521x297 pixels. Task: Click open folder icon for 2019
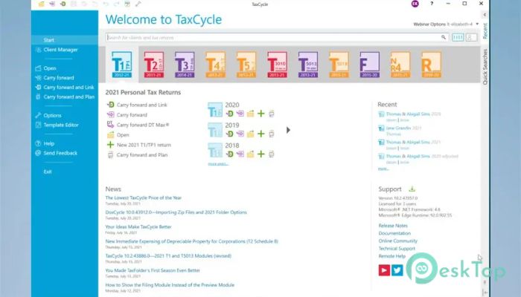251,134
